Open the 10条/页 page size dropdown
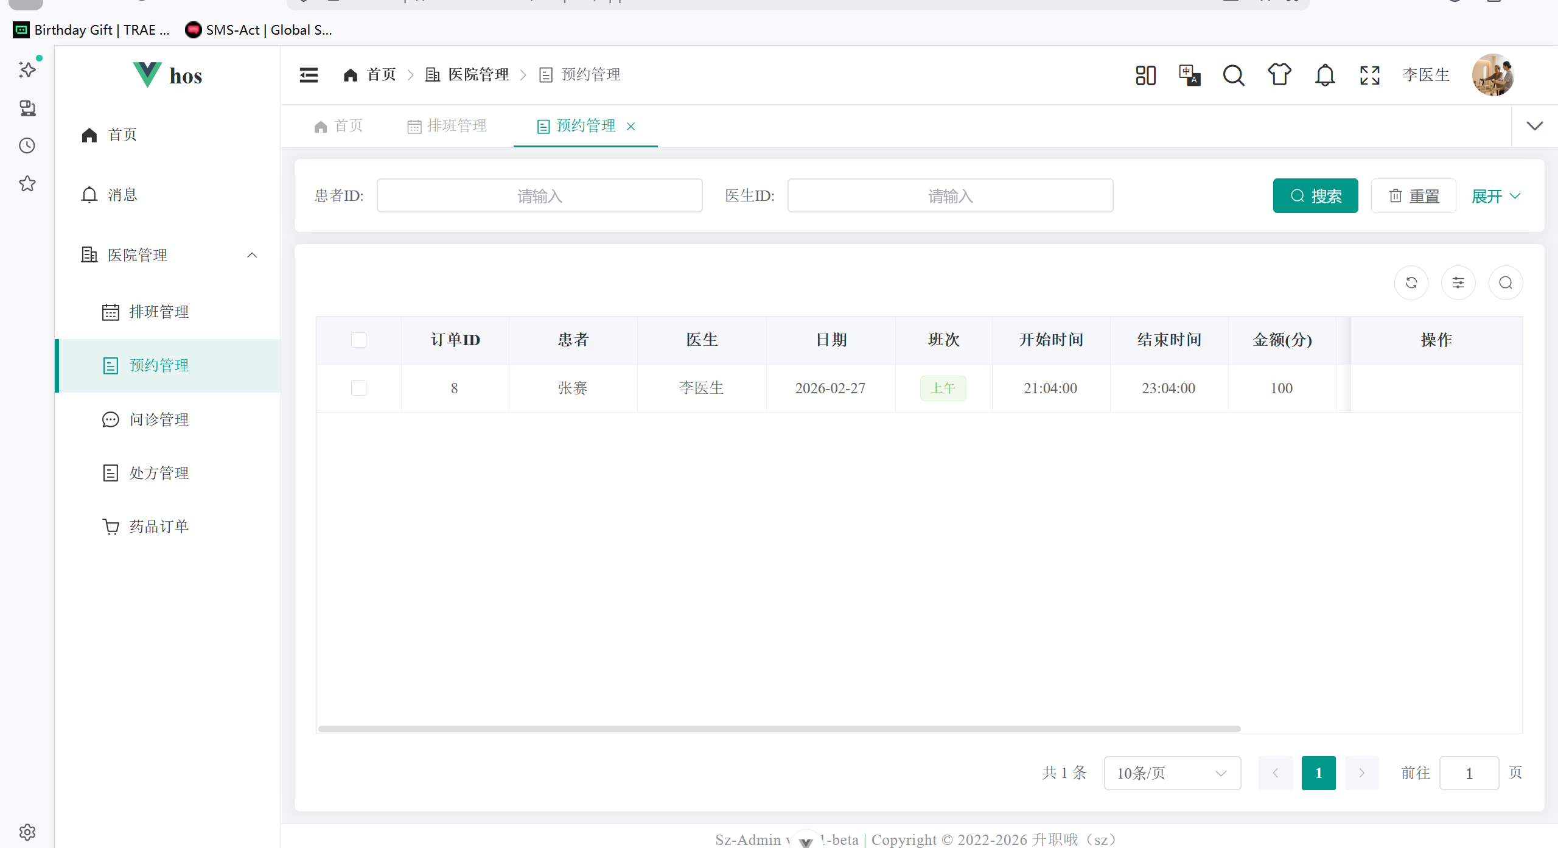Image resolution: width=1558 pixels, height=848 pixels. pos(1172,773)
